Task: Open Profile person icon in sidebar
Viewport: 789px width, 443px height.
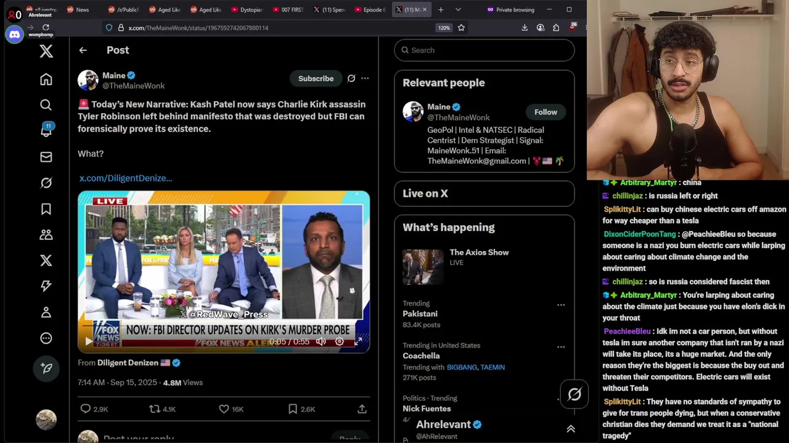Action: (46, 312)
